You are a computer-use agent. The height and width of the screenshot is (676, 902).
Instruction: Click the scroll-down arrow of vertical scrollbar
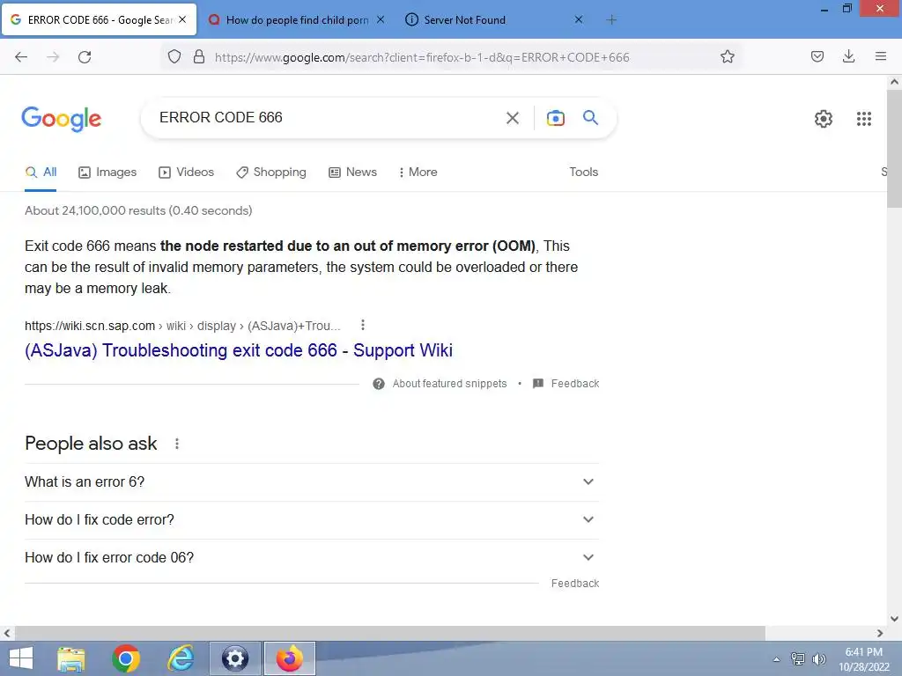pos(894,619)
